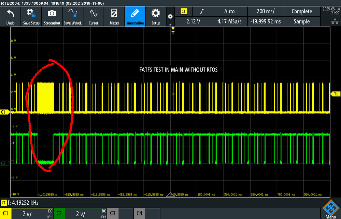
Task: Adjust the 200 ms/ timebase field
Action: click(266, 11)
